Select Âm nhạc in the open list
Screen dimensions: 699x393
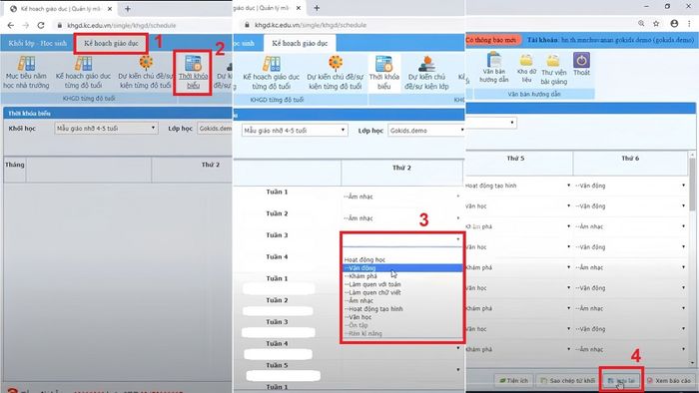point(402,300)
